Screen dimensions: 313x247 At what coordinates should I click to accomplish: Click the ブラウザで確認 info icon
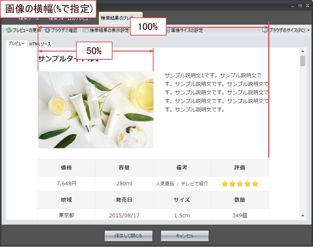click(x=47, y=30)
